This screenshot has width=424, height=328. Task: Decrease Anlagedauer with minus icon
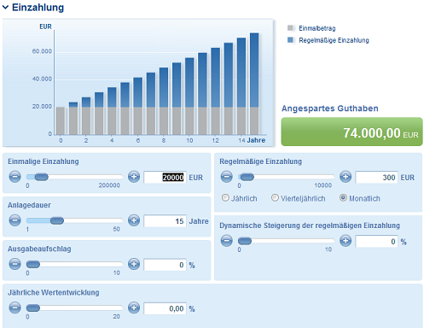point(15,220)
